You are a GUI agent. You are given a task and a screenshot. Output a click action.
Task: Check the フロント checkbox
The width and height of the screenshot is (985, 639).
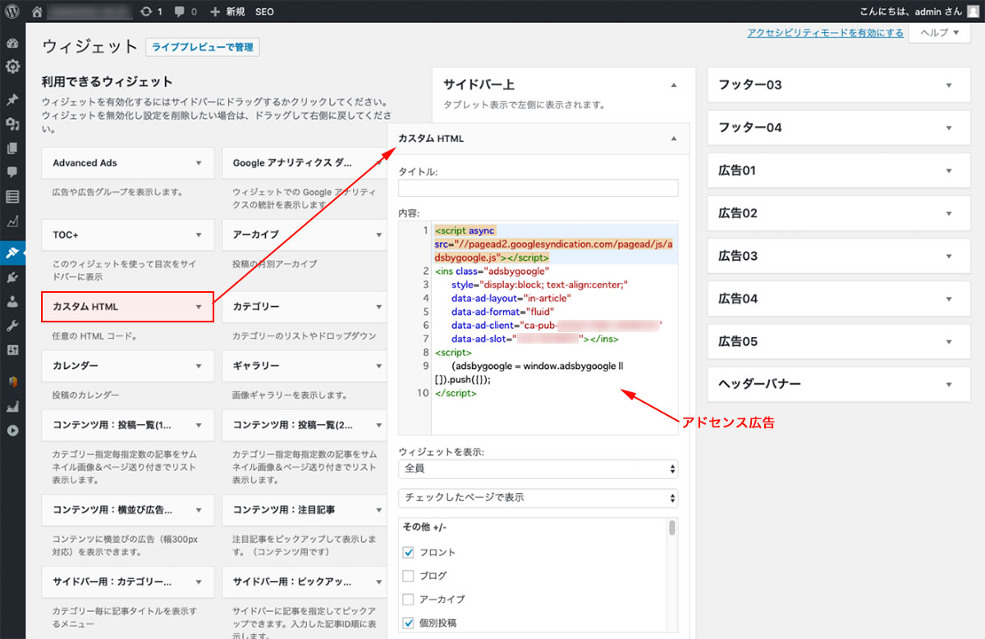tap(409, 552)
